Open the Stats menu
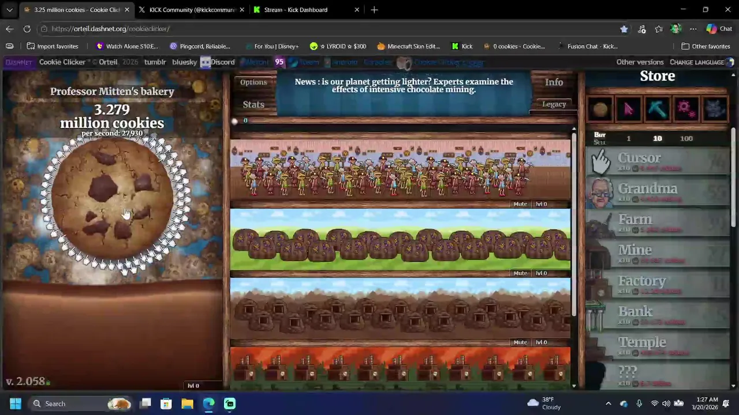739x415 pixels. click(x=253, y=105)
